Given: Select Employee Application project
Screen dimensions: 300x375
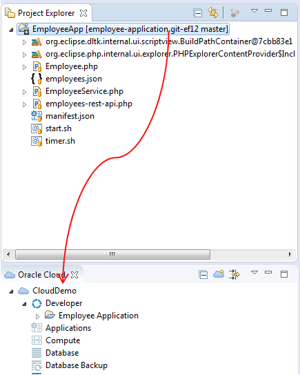Looking at the screenshot, I should pyautogui.click(x=99, y=316).
